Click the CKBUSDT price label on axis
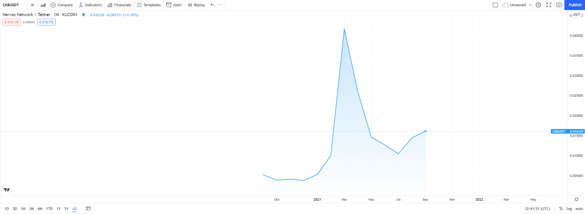 coord(567,131)
